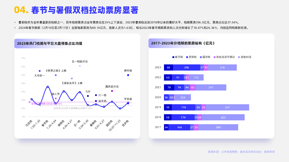
Task: Click the 其他法定节假日 legend swatch
Action: click(214, 57)
